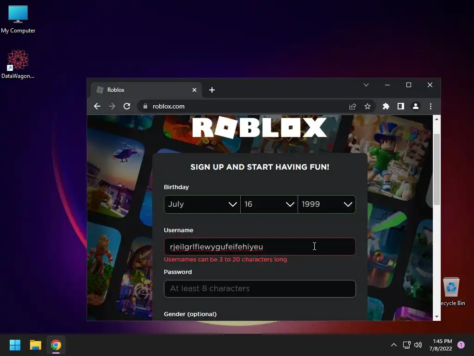Open the notification badge in taskbar
Viewport: 474px width, 356px height.
click(x=461, y=345)
